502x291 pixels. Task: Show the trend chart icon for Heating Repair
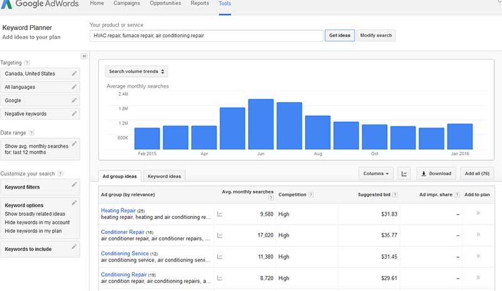point(220,214)
